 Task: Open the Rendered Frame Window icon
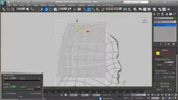tap(164, 9)
